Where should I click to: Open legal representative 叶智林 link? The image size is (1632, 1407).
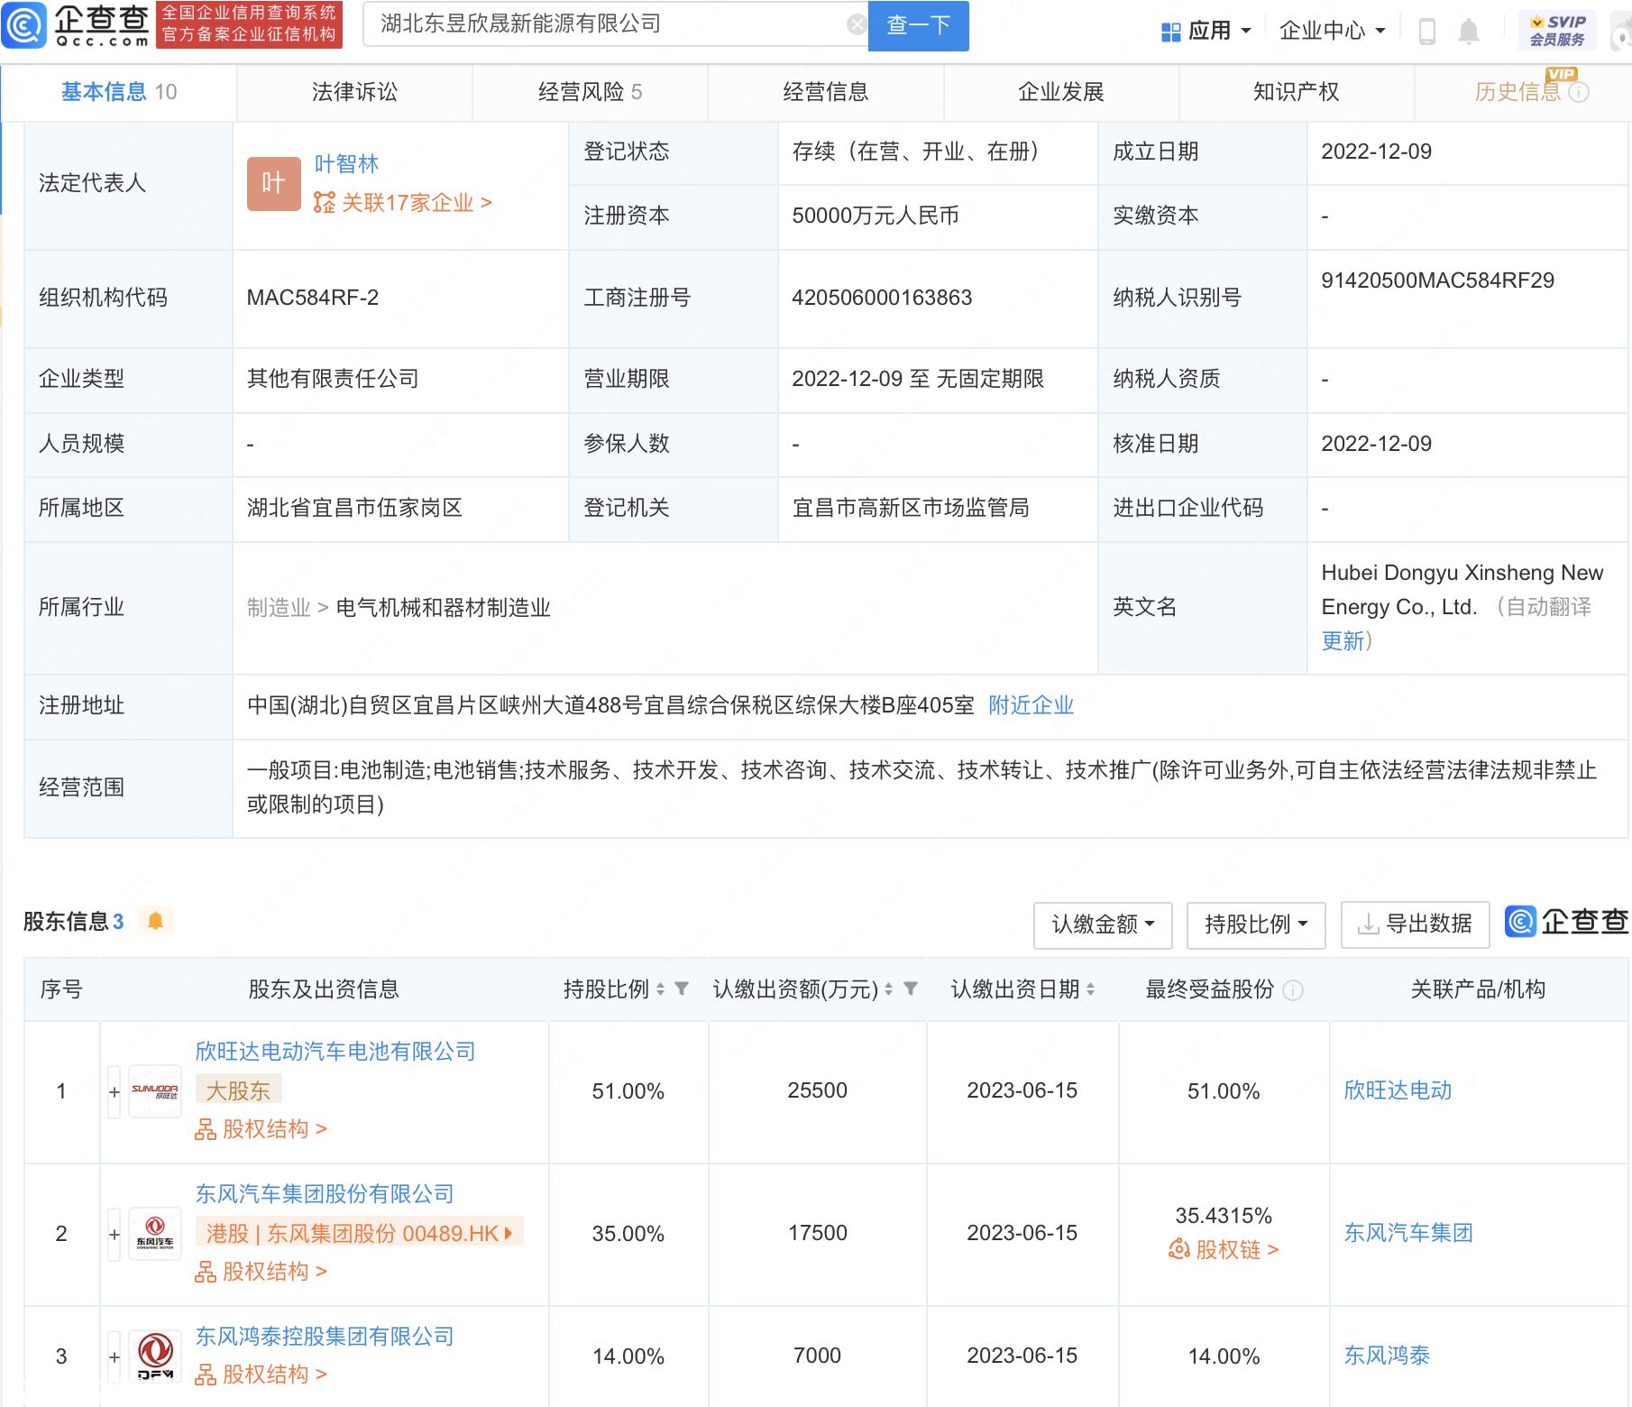(346, 164)
